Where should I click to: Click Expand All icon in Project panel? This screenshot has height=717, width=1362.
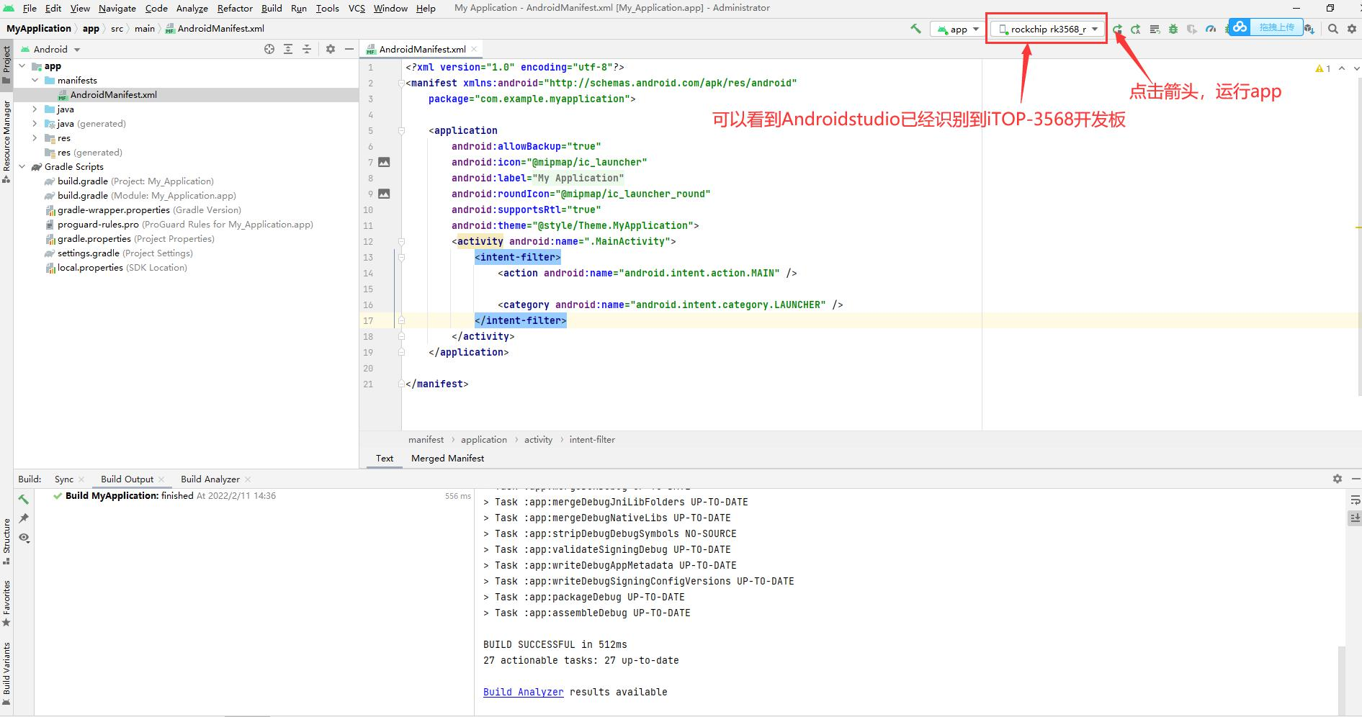point(288,49)
